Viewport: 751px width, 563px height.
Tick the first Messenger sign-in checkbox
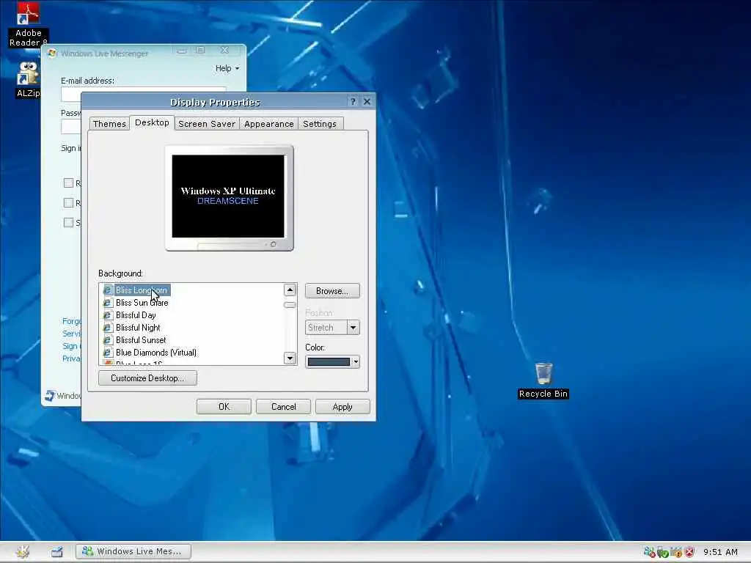pyautogui.click(x=68, y=183)
